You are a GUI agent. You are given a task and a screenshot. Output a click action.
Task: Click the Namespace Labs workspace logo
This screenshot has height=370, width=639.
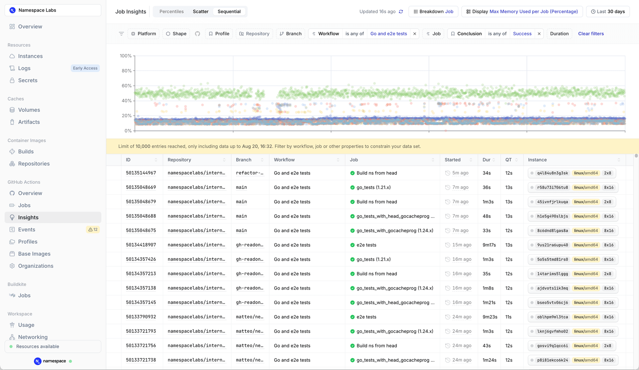point(12,10)
